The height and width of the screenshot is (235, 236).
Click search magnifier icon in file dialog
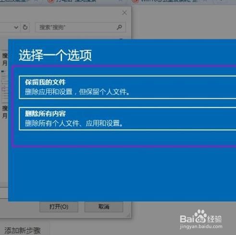click(x=119, y=27)
